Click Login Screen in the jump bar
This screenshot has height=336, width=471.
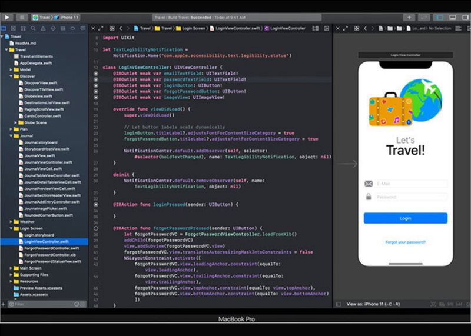click(190, 28)
